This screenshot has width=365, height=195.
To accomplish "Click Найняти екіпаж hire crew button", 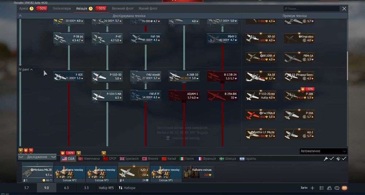I will tap(198, 172).
